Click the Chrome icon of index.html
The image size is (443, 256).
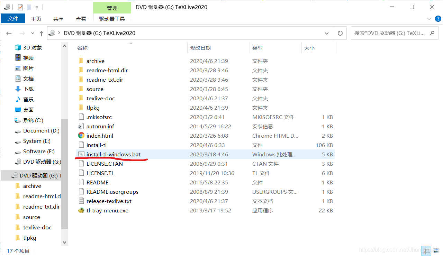click(x=81, y=136)
